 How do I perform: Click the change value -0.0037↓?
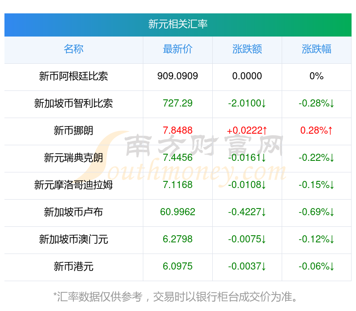pos(247,266)
